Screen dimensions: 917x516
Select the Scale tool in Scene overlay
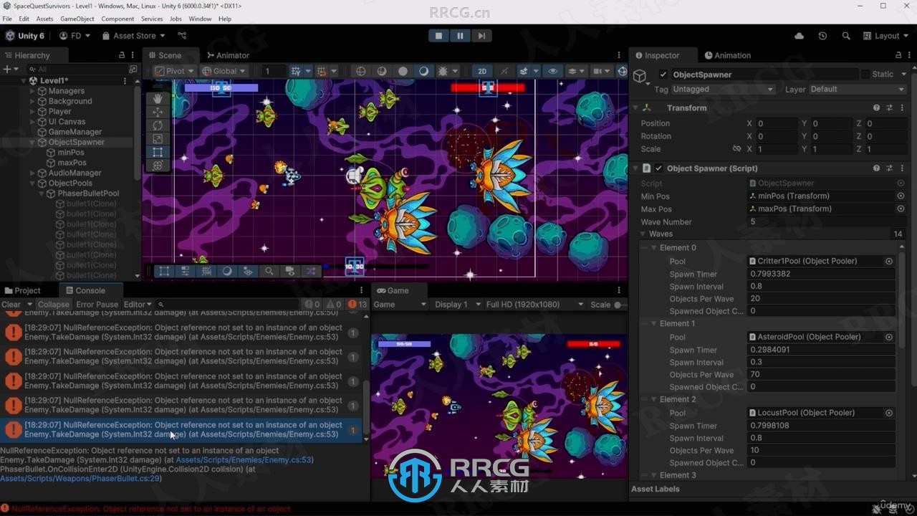click(158, 138)
